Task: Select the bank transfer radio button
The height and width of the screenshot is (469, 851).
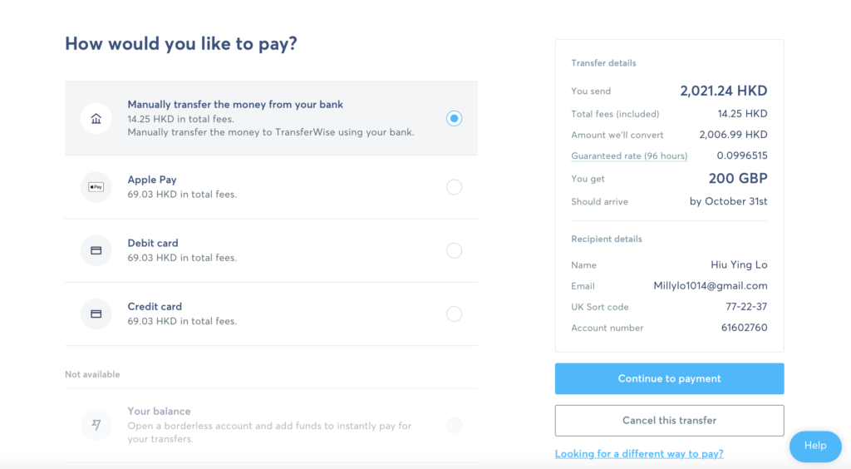Action: 455,118
